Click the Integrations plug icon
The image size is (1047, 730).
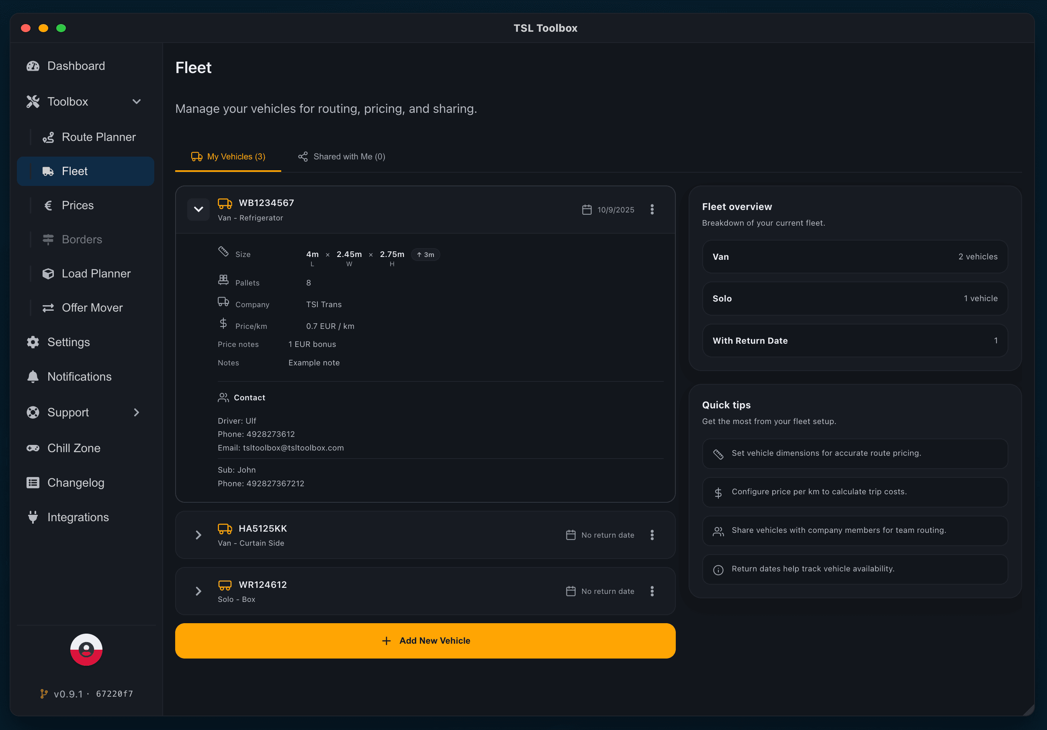(x=33, y=517)
